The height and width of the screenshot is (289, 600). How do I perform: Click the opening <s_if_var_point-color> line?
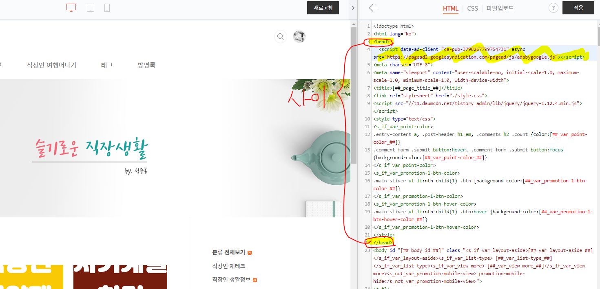point(403,127)
